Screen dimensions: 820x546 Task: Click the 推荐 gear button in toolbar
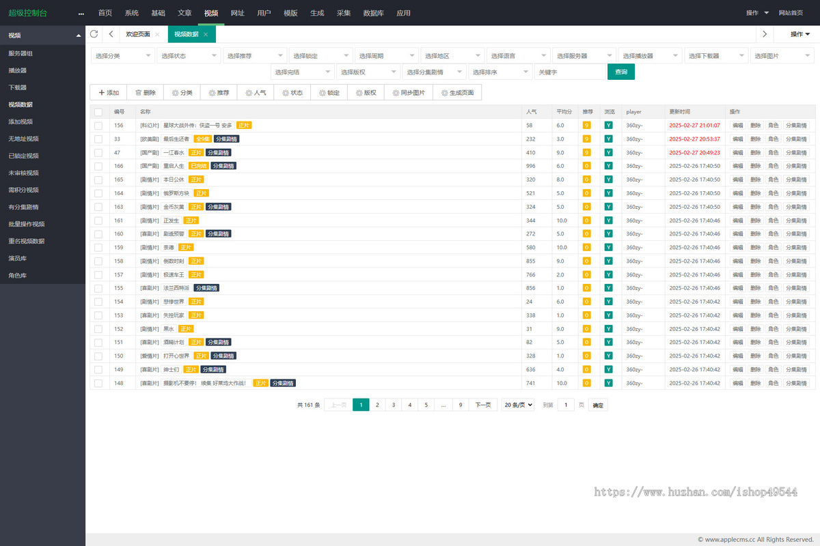(x=219, y=92)
